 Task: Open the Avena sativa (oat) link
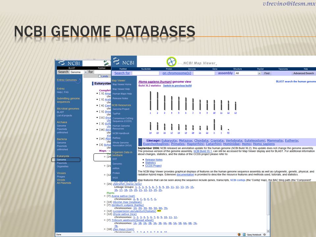click(x=123, y=196)
